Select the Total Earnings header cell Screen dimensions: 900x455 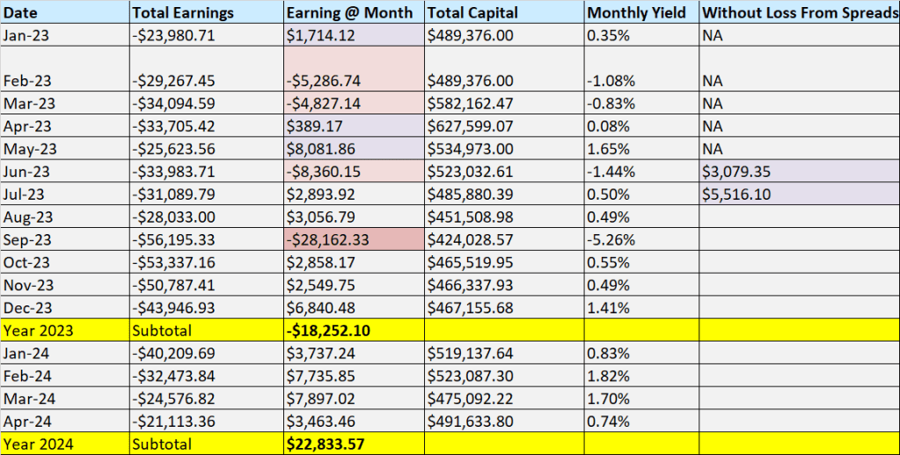coord(206,13)
